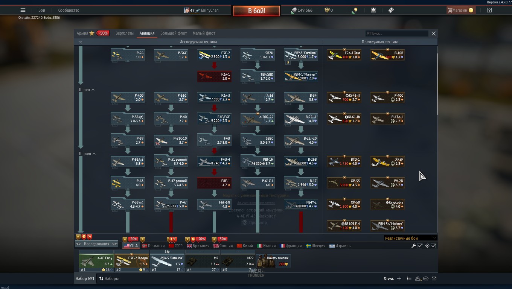Open the mail envelope icon
Image resolution: width=512 pixels, height=289 pixels.
coord(434,278)
